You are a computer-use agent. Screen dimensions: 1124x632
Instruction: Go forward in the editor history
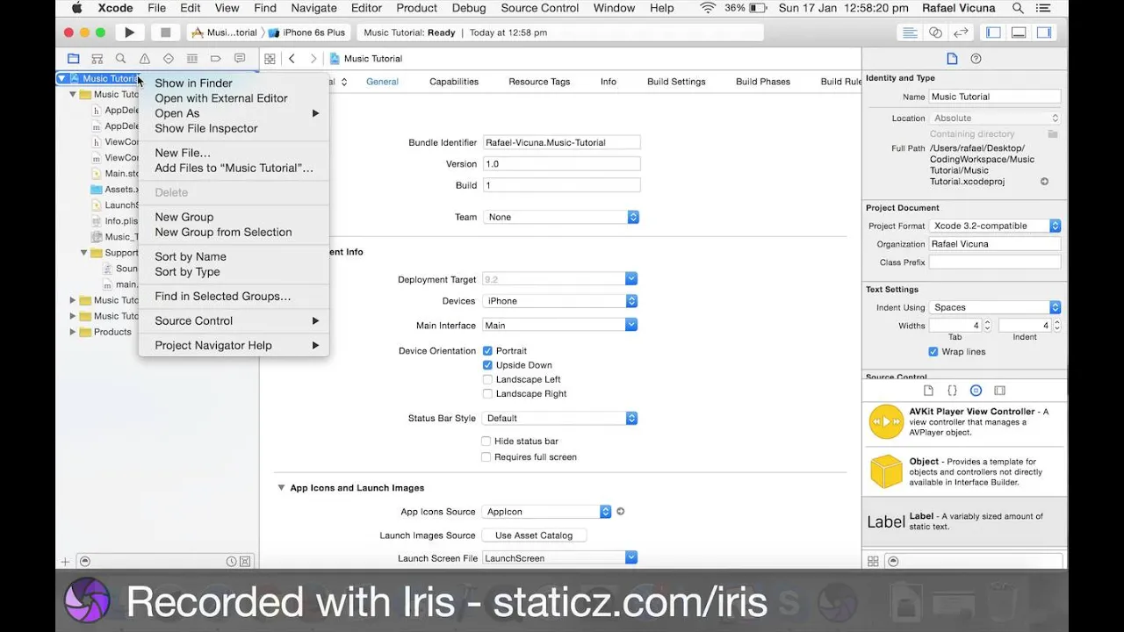pyautogui.click(x=314, y=59)
